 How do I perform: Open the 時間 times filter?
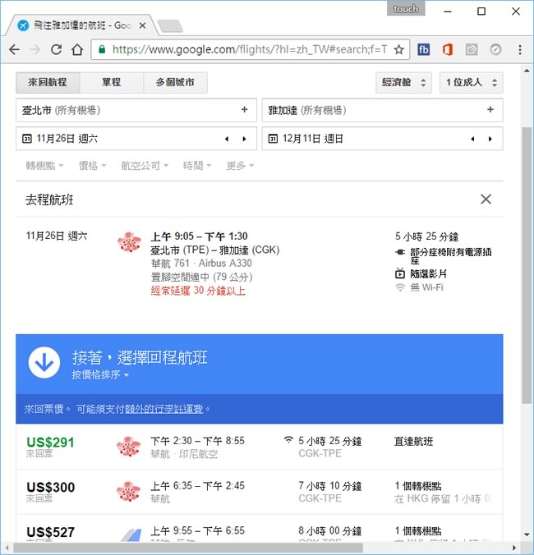pos(197,166)
